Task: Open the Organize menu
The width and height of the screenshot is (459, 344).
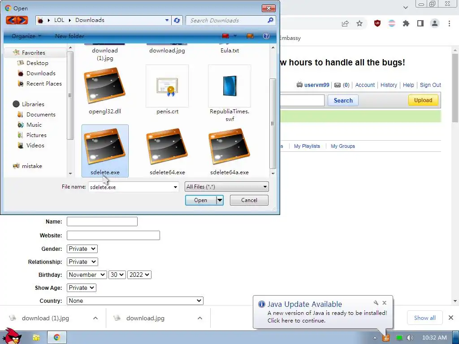Action: point(26,36)
